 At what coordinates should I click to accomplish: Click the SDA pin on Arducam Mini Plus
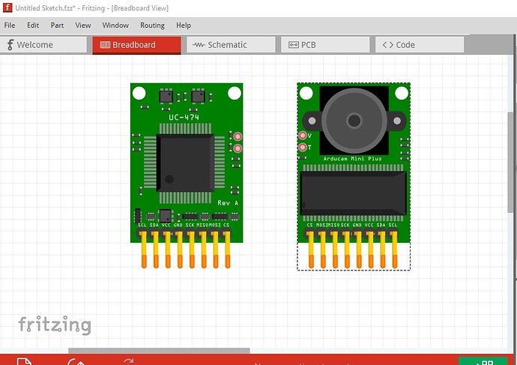(x=382, y=250)
